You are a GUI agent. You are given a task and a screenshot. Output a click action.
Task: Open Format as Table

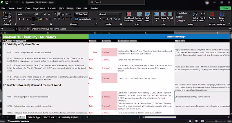[x=139, y=17]
